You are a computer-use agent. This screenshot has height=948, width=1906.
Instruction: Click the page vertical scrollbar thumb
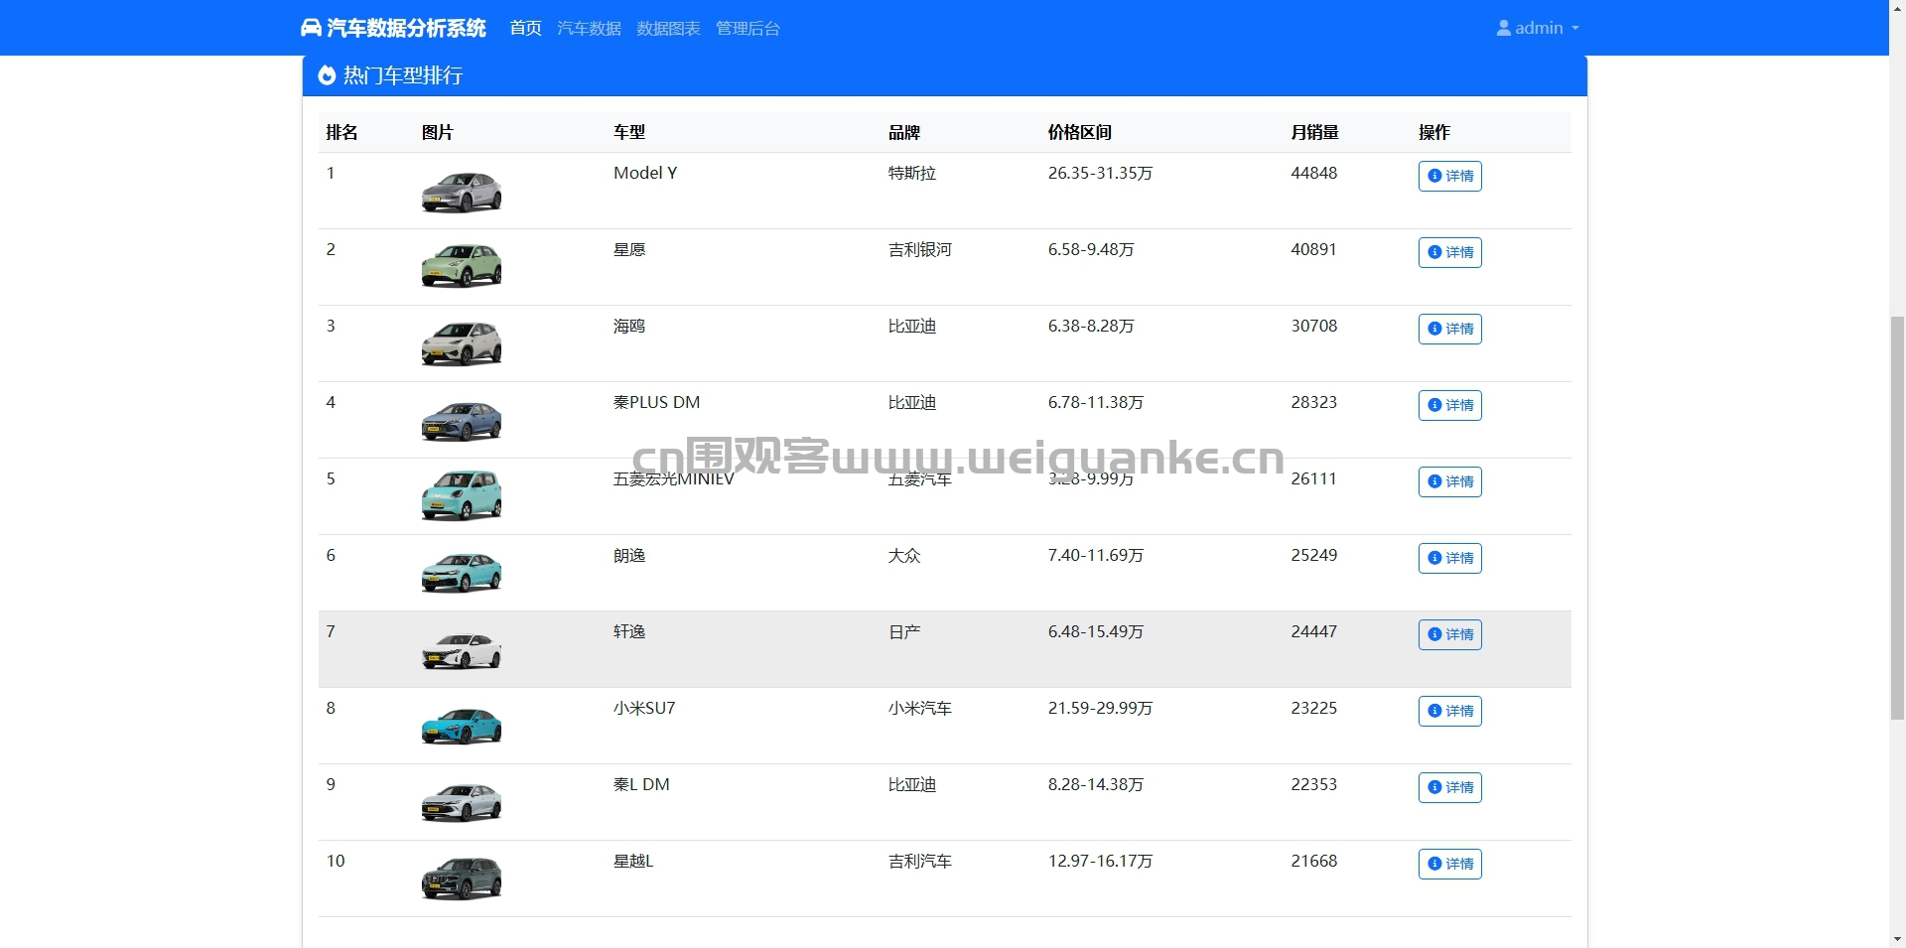click(x=1897, y=517)
